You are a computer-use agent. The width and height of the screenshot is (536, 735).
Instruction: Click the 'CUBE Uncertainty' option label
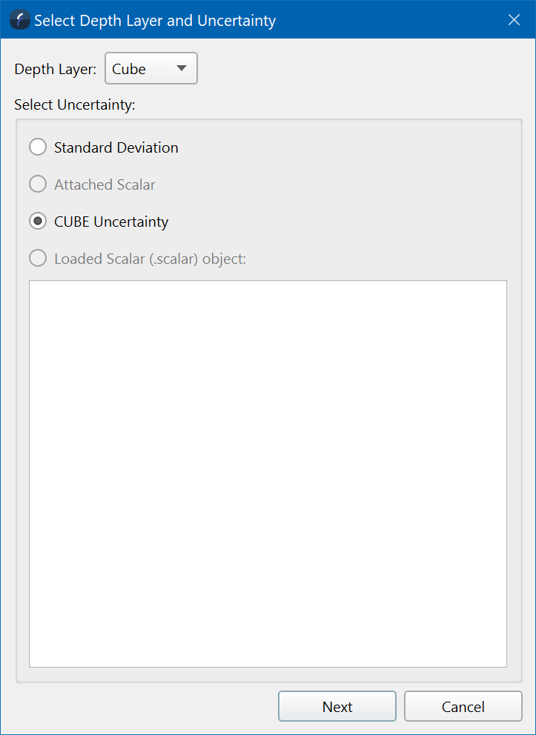tap(111, 222)
